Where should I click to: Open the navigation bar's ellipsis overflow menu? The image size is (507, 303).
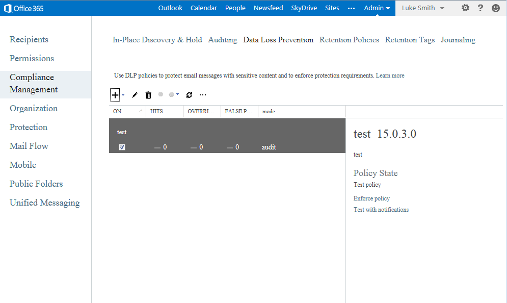pyautogui.click(x=351, y=8)
